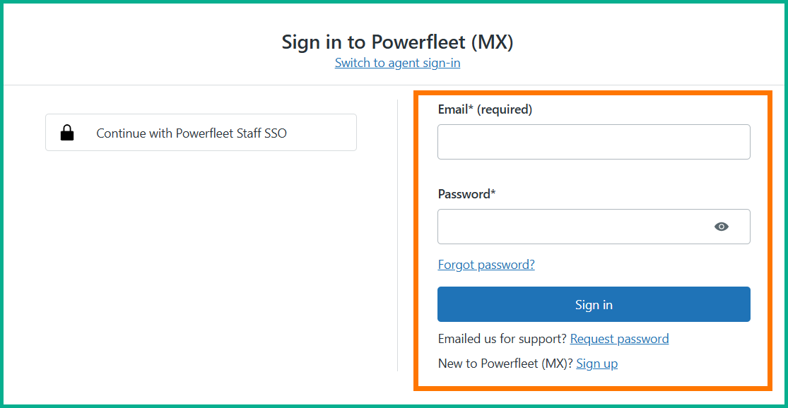Follow the Request password link
This screenshot has height=408, width=788.
pos(619,339)
